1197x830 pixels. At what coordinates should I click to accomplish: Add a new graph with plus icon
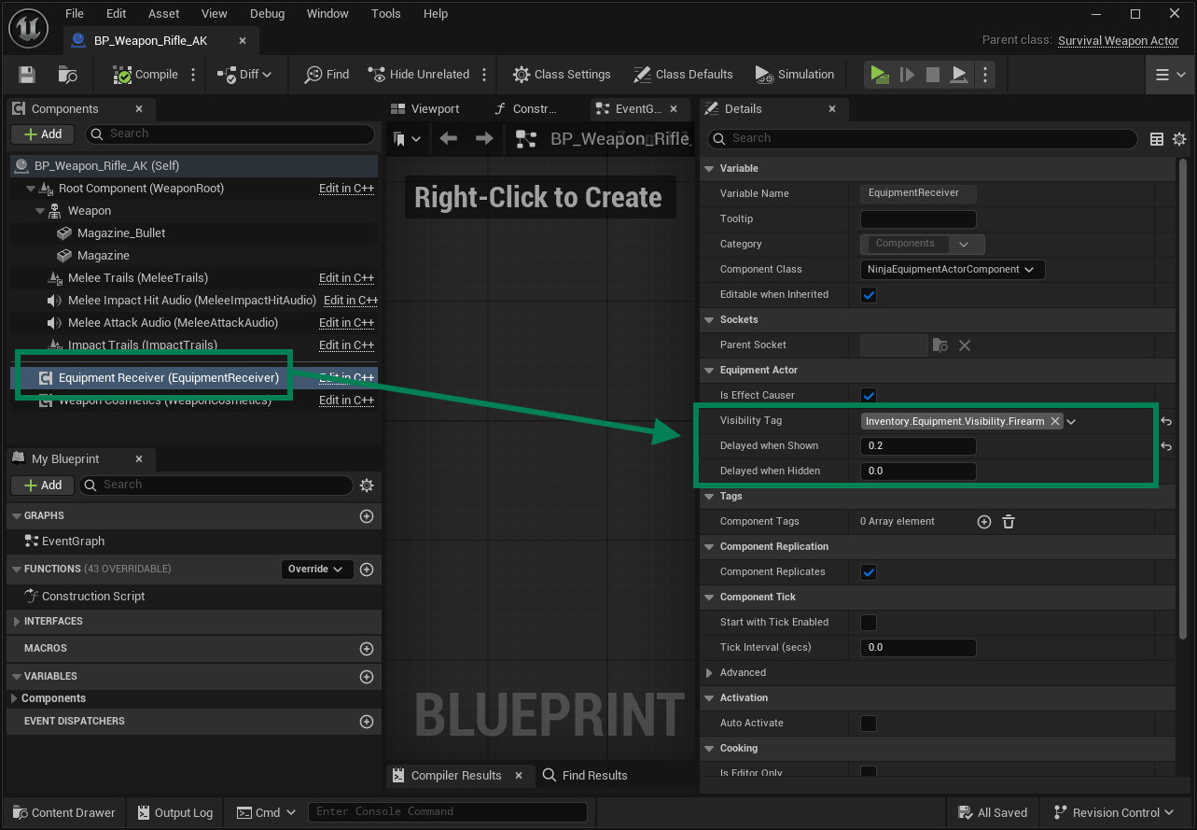(367, 516)
